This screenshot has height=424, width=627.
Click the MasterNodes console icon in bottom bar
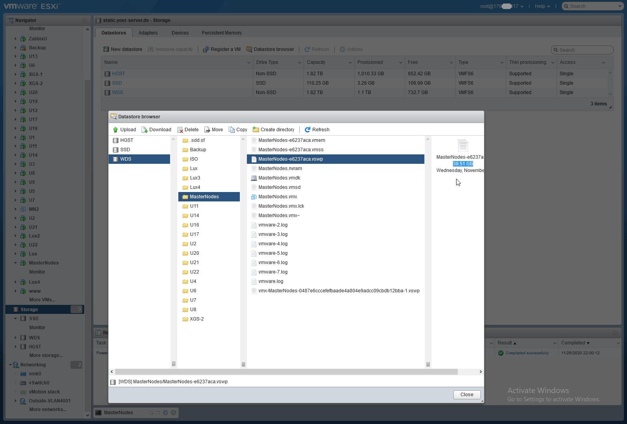coord(98,413)
